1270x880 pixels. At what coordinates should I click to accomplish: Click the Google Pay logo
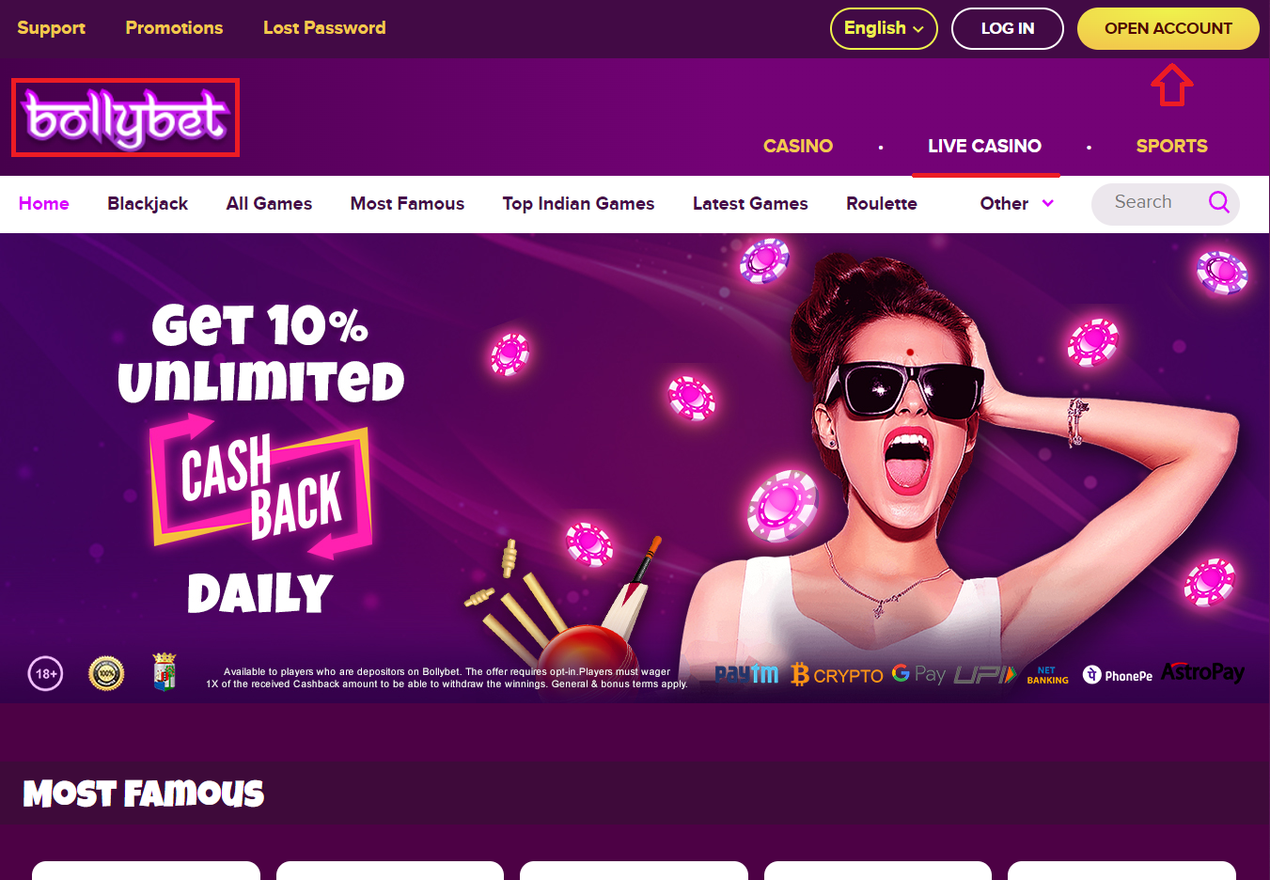[918, 674]
